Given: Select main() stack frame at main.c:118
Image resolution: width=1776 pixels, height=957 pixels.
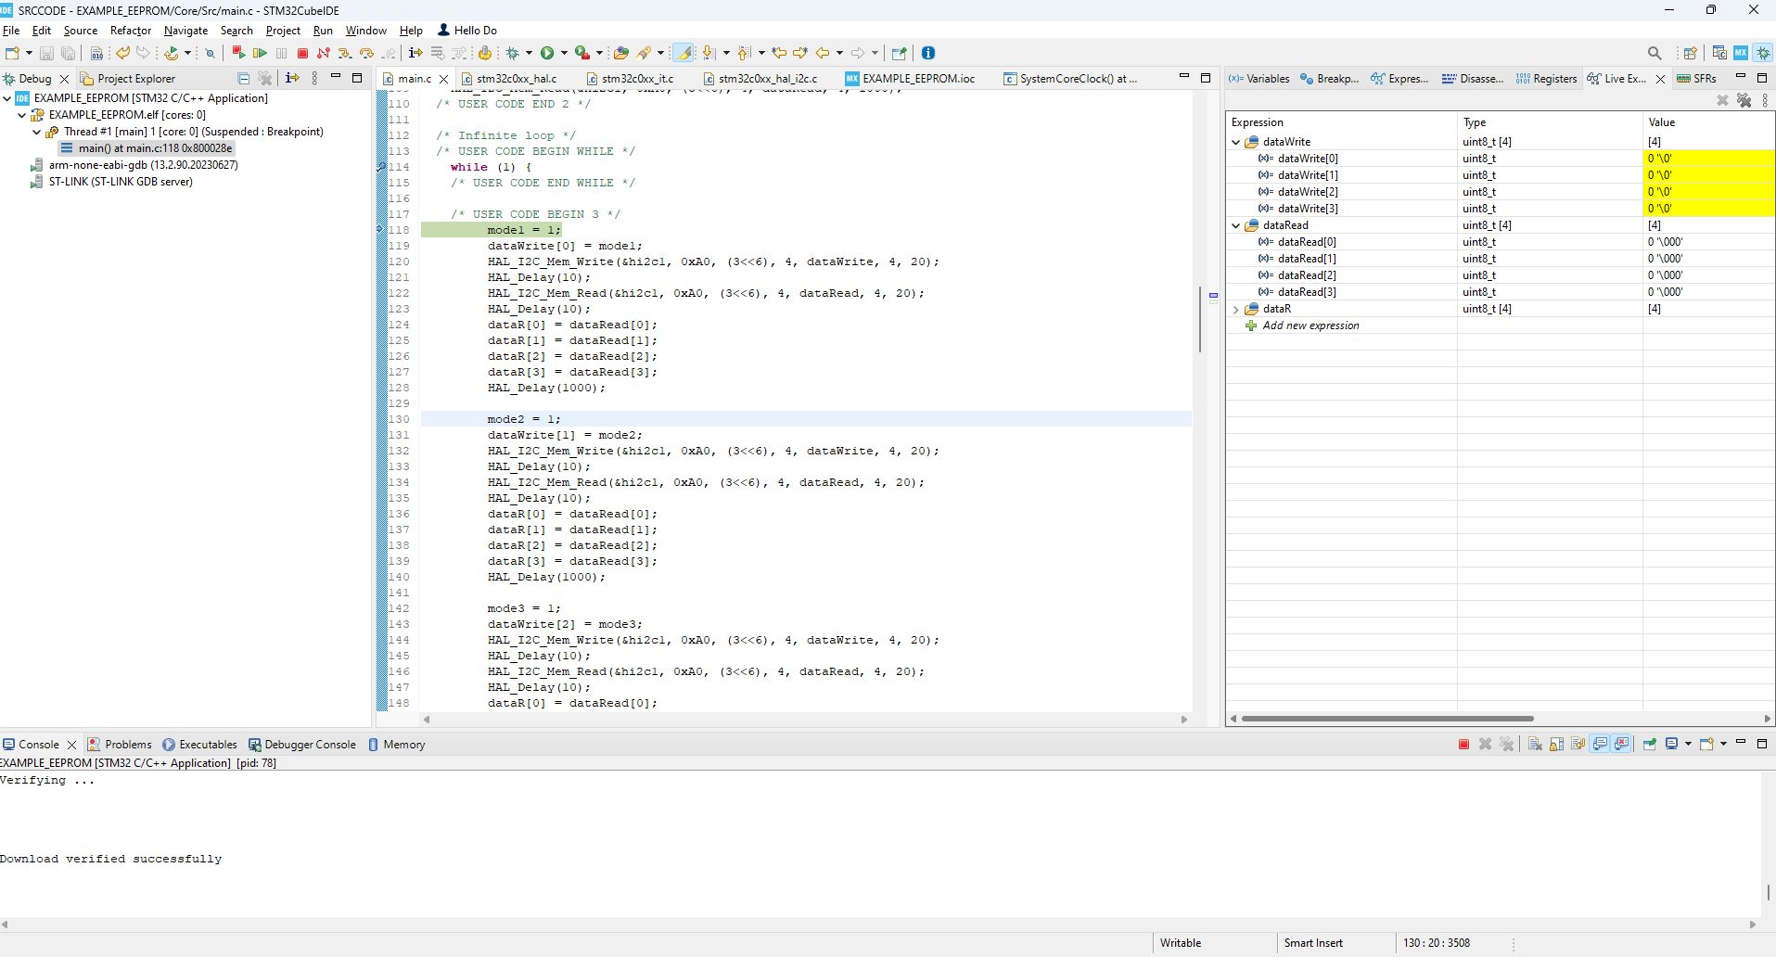Looking at the screenshot, I should coord(155,148).
